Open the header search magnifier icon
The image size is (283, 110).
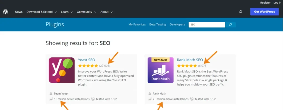click(x=240, y=12)
